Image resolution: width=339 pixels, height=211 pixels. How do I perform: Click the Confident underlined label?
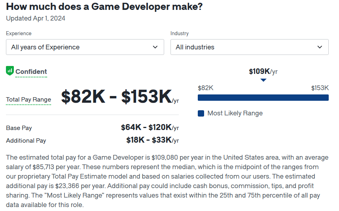tap(31, 72)
